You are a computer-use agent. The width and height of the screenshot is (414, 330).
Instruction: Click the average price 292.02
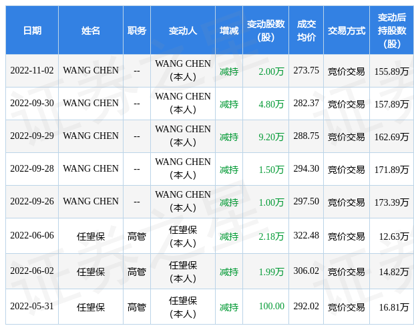306,307
